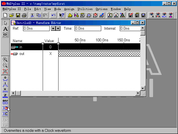Click the Zoom Out magnifier tool
This screenshot has width=178, height=134.
point(5,65)
